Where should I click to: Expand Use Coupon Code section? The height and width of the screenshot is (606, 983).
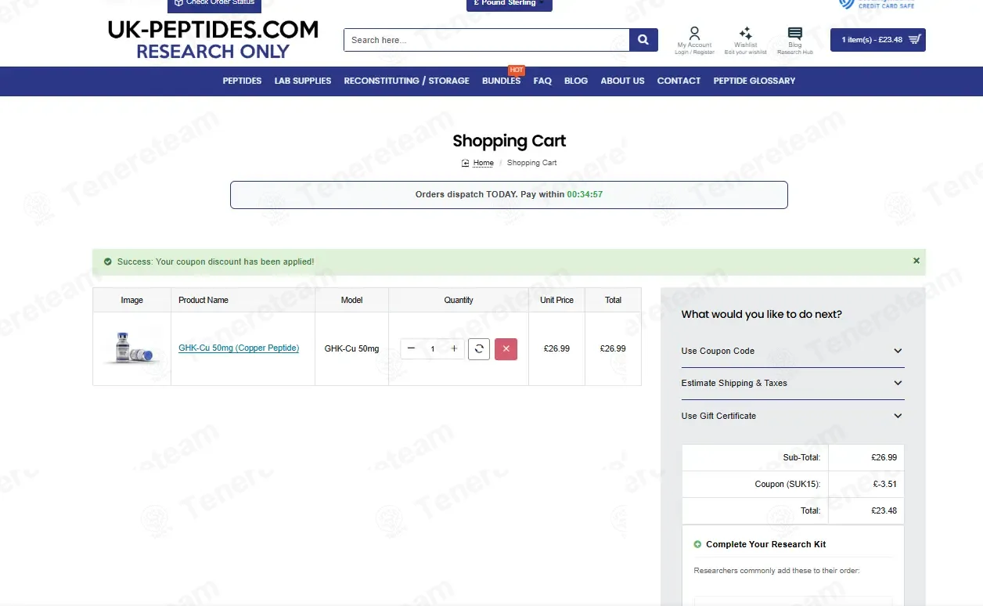click(793, 351)
